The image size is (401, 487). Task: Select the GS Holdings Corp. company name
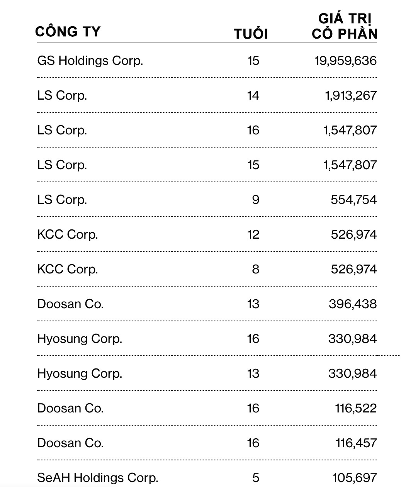(x=90, y=61)
